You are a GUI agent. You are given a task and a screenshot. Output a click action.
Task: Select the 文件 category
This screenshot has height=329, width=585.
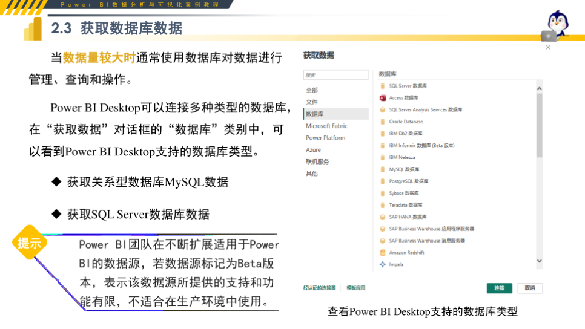coord(312,102)
